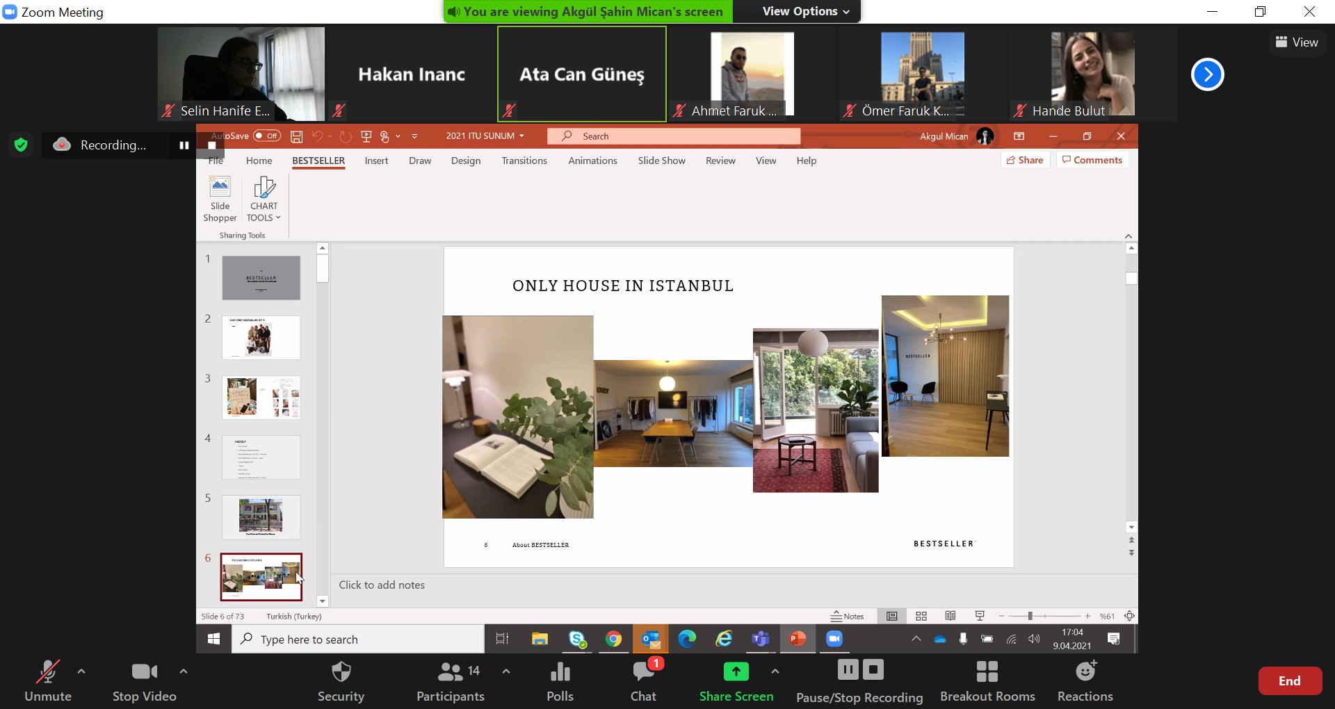The height and width of the screenshot is (709, 1335).
Task: Switch to Normal view icon
Action: click(x=892, y=616)
